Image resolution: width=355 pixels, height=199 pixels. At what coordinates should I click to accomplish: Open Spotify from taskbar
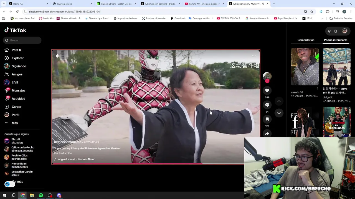[41, 195]
